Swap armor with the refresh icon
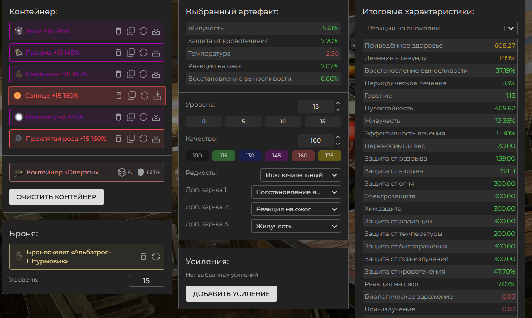The height and width of the screenshot is (318, 532). (156, 257)
